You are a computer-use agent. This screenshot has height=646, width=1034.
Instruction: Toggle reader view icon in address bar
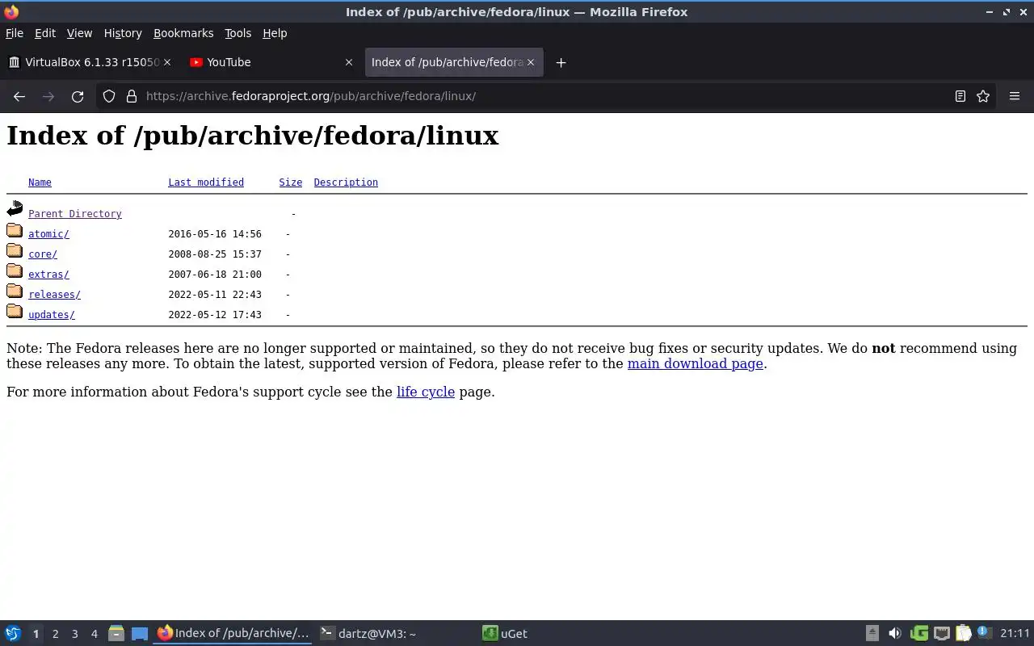coord(960,96)
